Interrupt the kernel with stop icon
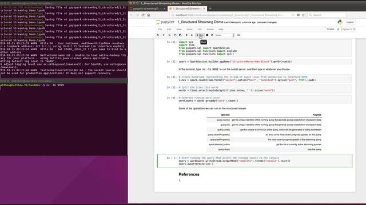Screen dimensions: 366x205 pyautogui.click(x=207, y=35)
